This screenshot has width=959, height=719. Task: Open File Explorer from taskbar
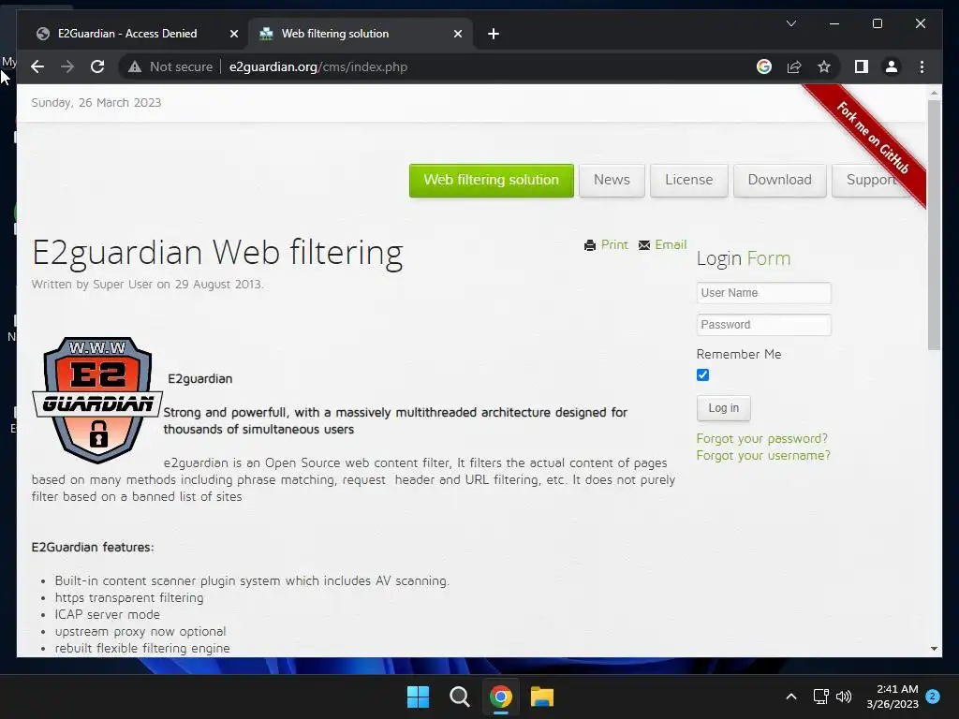(542, 697)
